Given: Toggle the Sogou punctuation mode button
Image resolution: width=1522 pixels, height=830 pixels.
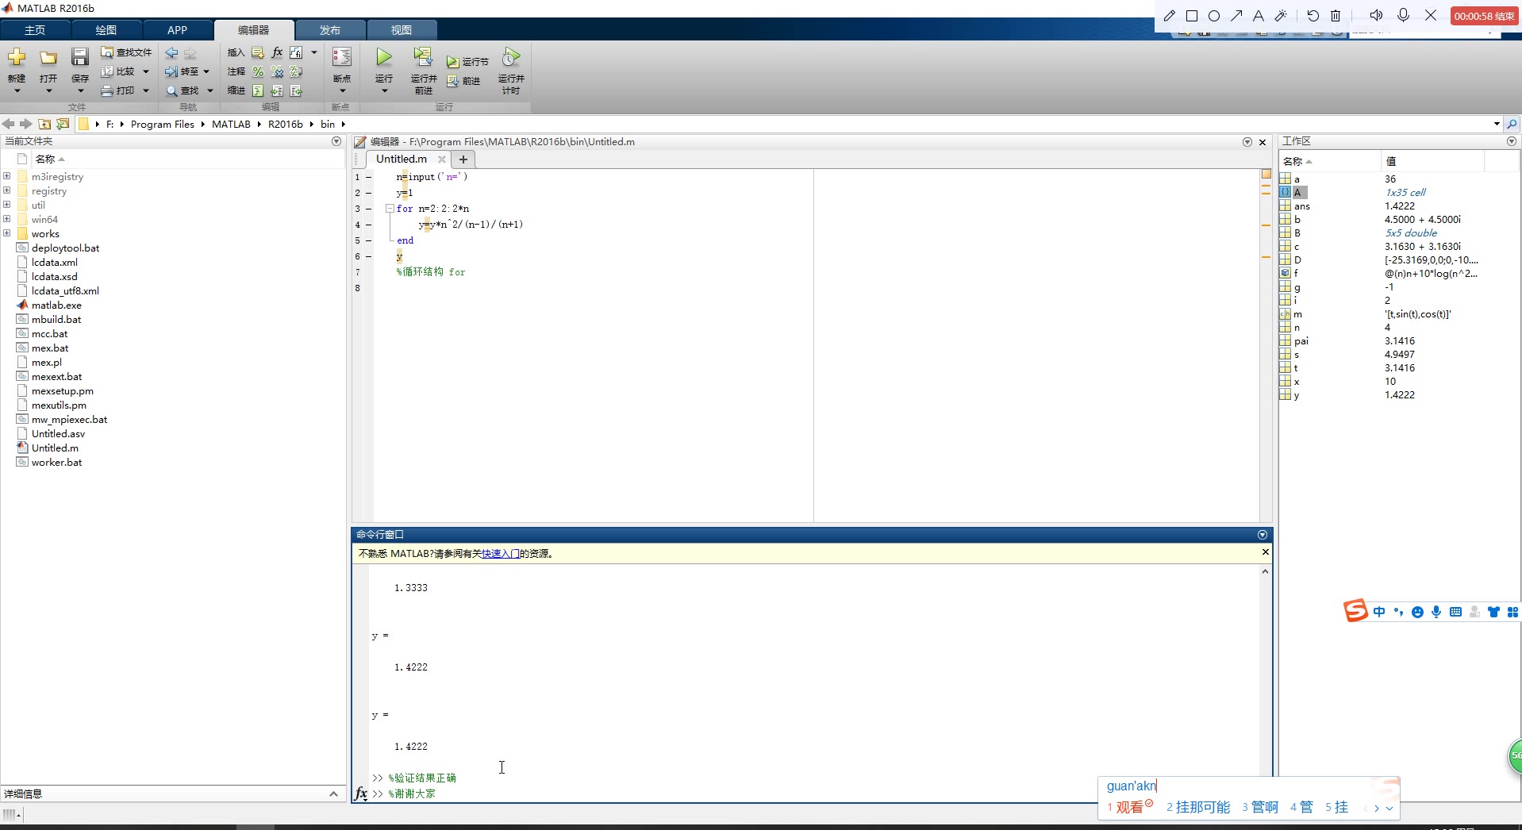Looking at the screenshot, I should coord(1398,612).
